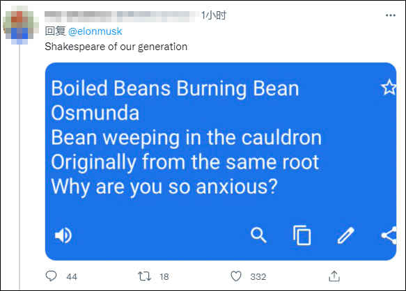The image size is (406, 291).
Task: Click the magnifier search icon in translation card
Action: coord(258,235)
